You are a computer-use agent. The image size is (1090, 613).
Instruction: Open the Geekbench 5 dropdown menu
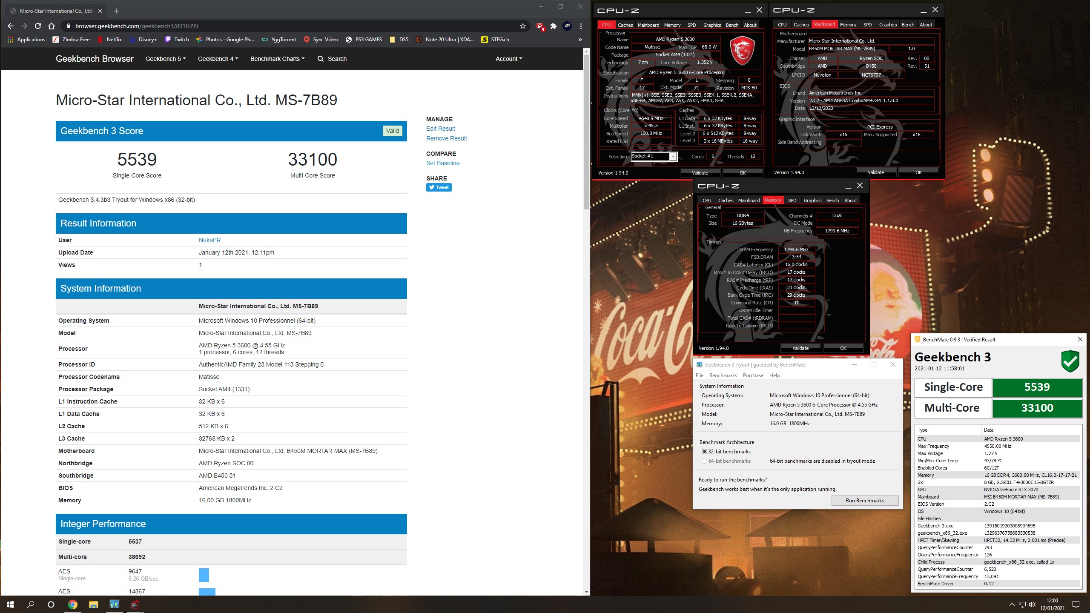[x=166, y=59]
